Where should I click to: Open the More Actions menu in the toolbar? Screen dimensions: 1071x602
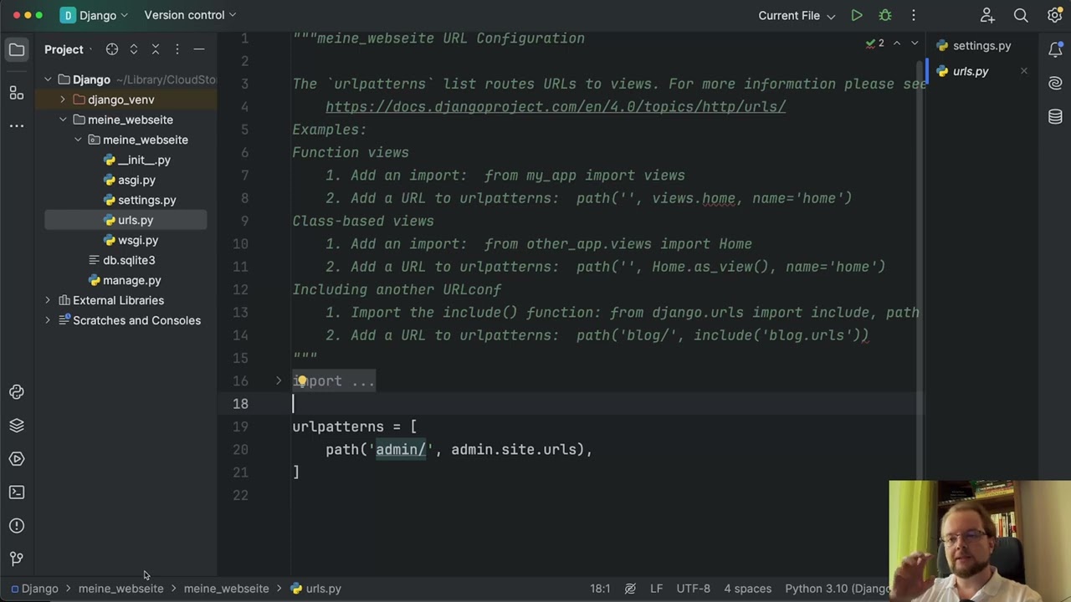tap(914, 15)
